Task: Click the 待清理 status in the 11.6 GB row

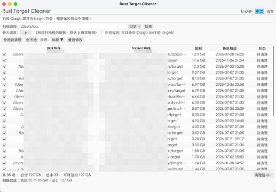Action: click(x=262, y=61)
